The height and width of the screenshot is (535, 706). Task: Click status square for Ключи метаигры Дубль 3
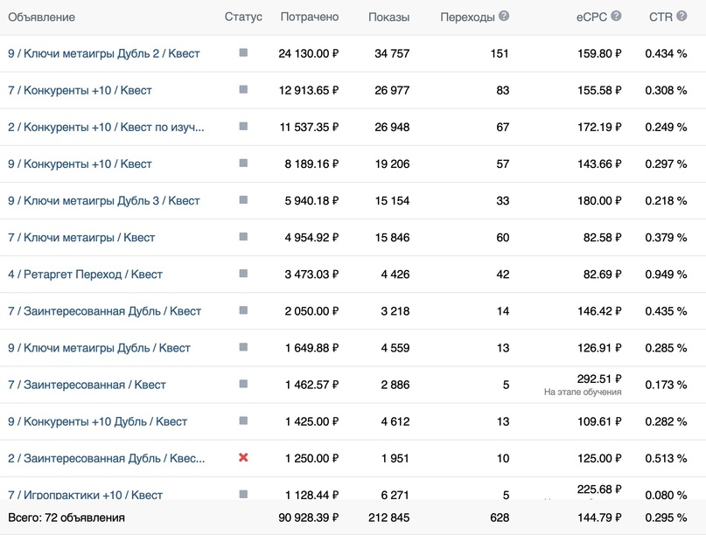pos(243,200)
